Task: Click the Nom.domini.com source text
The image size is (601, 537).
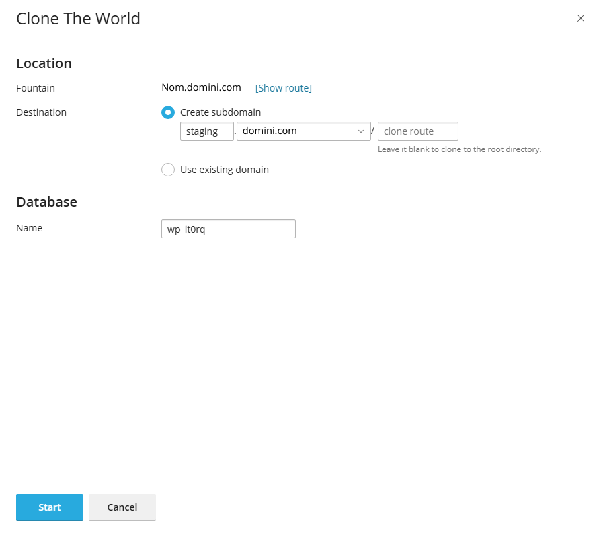Action: click(x=201, y=87)
